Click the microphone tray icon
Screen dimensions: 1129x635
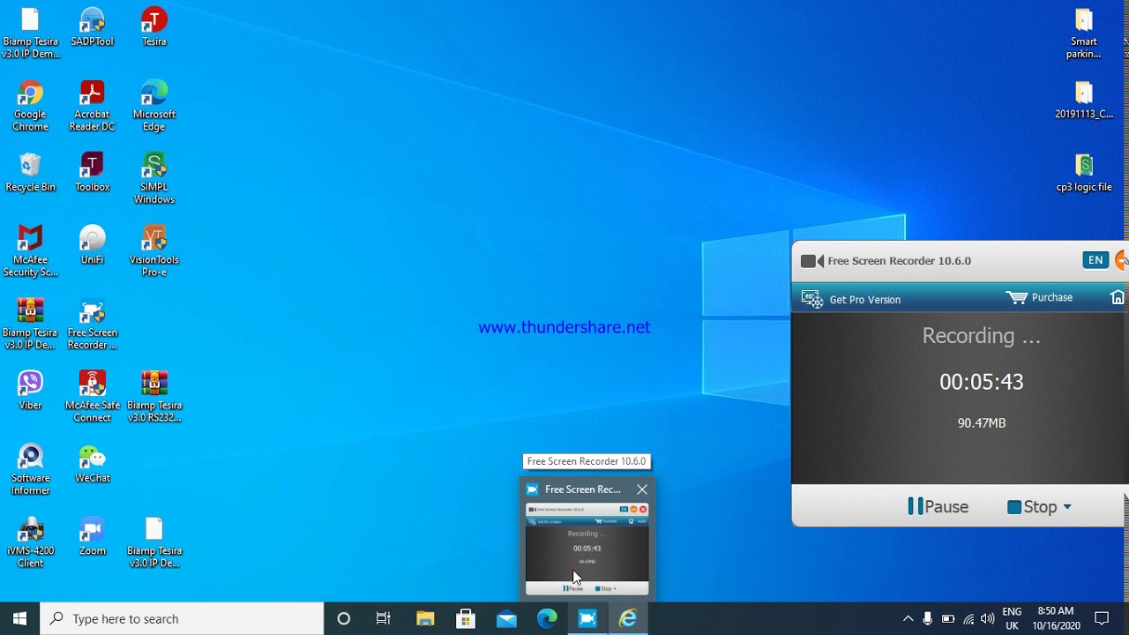(x=928, y=618)
